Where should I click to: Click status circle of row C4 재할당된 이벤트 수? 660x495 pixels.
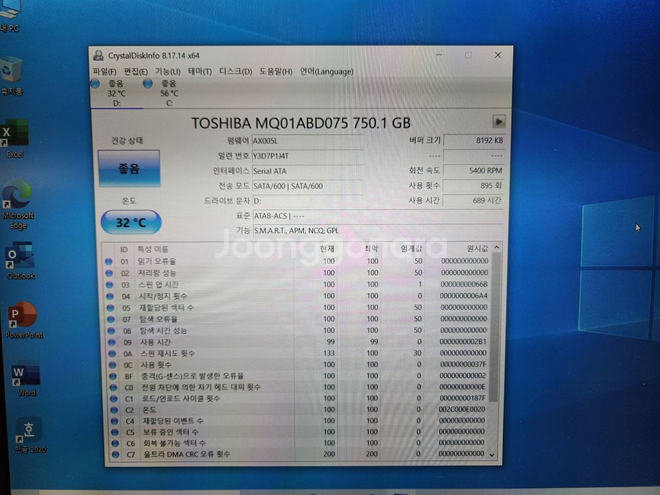pyautogui.click(x=114, y=421)
